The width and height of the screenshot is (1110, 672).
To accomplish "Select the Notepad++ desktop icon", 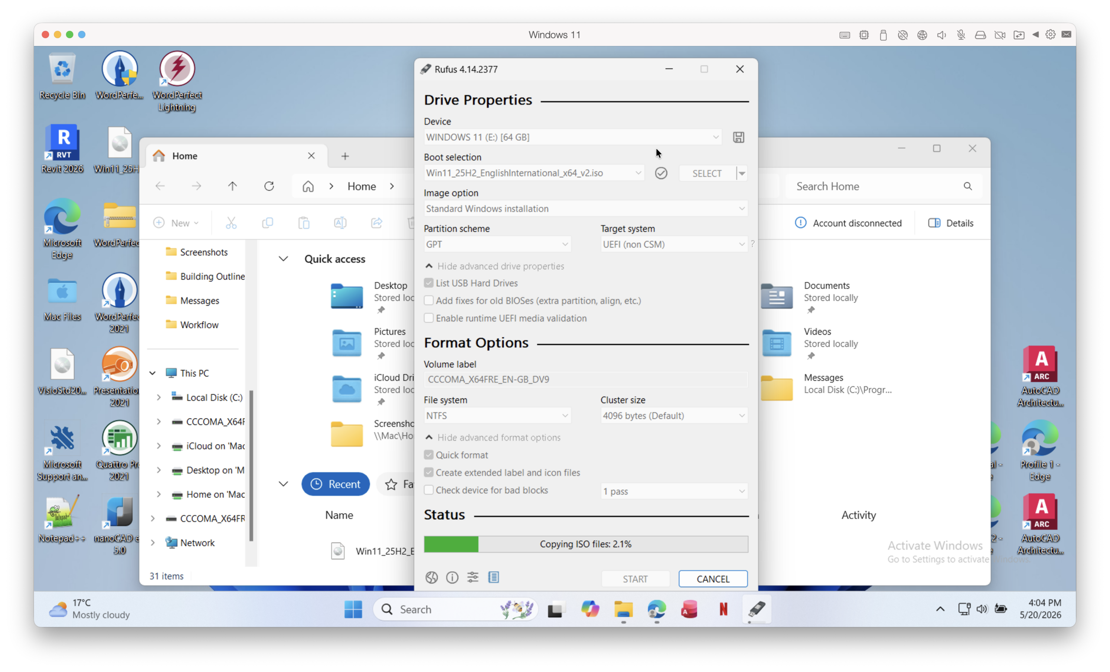I will click(x=62, y=519).
